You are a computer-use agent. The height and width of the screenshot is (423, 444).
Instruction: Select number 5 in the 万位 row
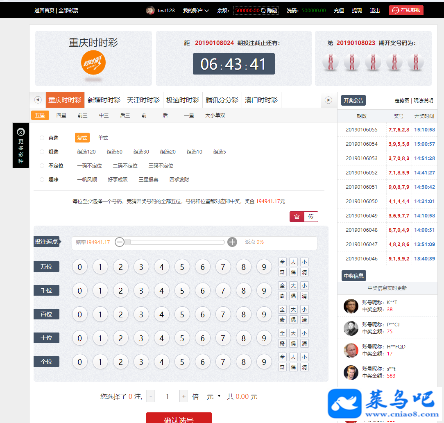click(182, 267)
